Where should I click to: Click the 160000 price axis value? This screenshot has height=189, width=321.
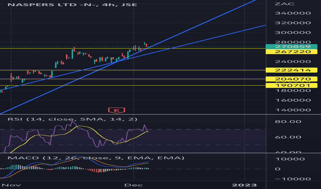[293, 100]
